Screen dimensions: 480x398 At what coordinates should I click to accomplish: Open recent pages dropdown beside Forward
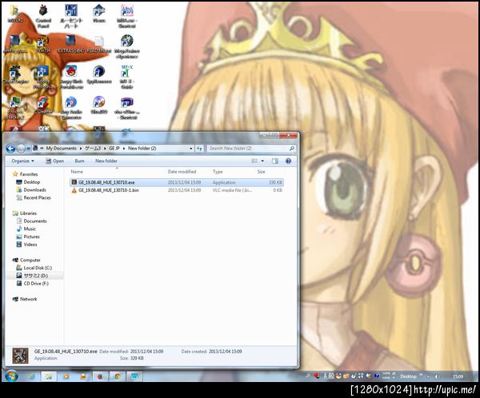tap(29, 149)
